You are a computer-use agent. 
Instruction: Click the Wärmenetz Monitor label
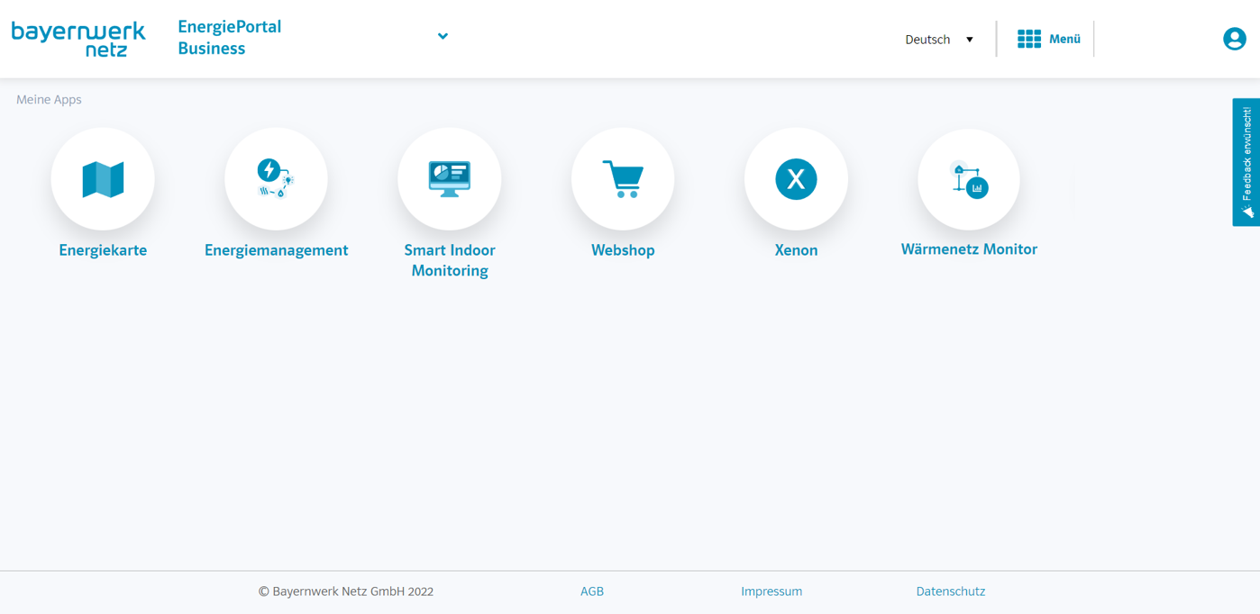969,249
